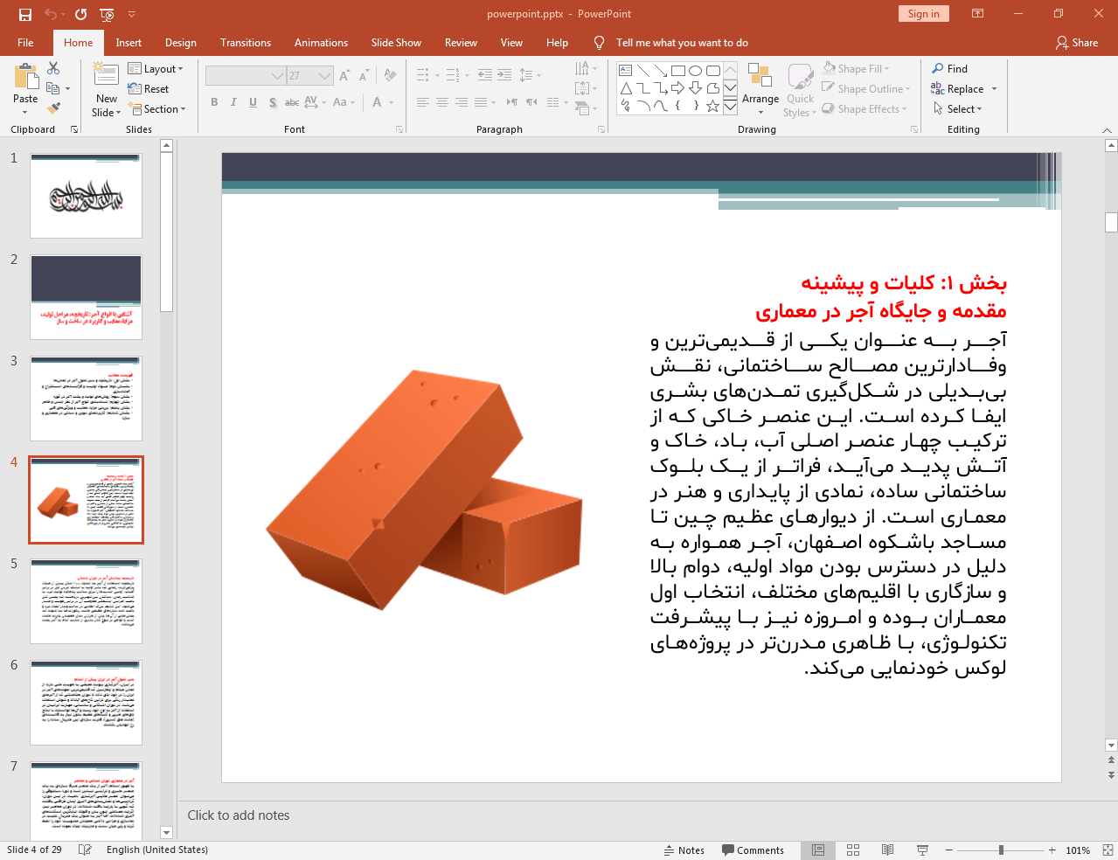Screen dimensions: 1118x860
Task: Toggle Italic formatting
Action: 233,102
